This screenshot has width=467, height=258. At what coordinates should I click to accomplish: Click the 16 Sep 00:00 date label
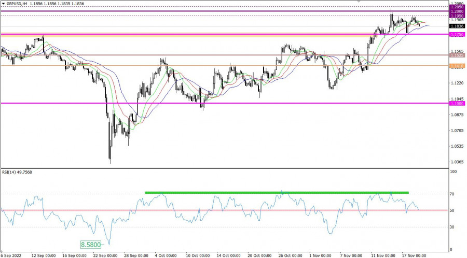pyautogui.click(x=74, y=255)
